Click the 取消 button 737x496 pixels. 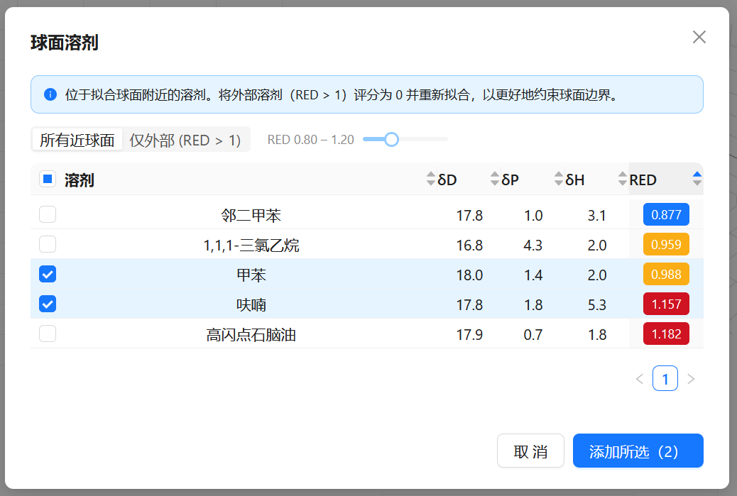(x=530, y=451)
